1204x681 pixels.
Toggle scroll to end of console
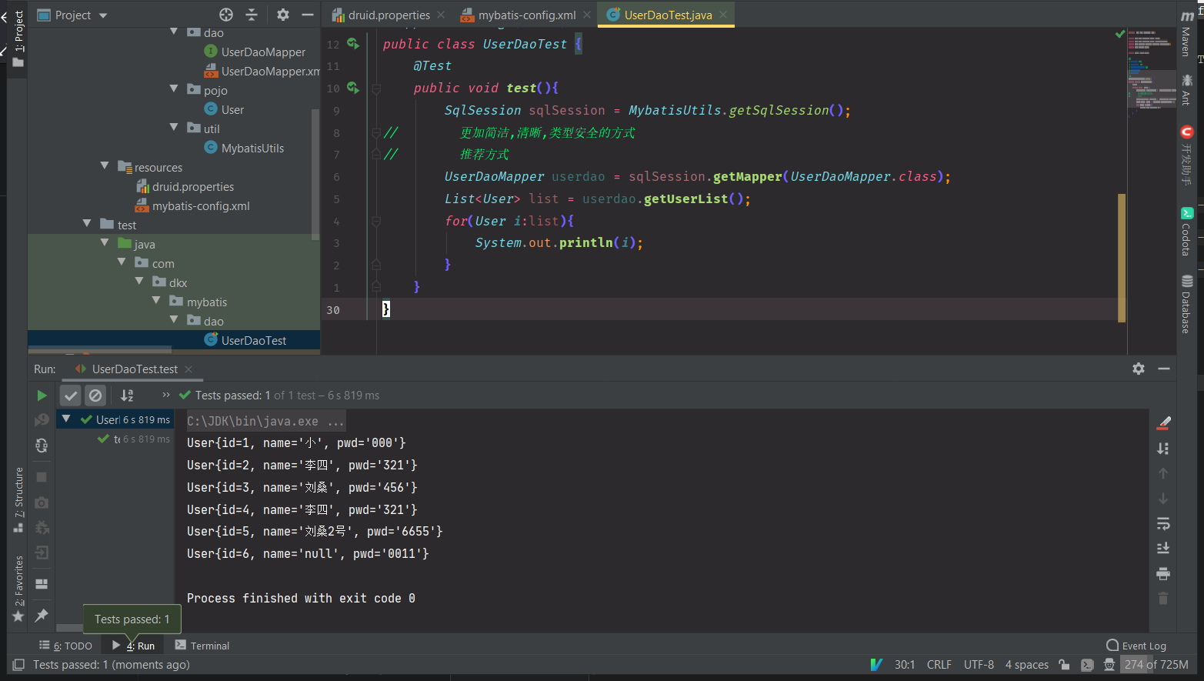coord(1163,548)
